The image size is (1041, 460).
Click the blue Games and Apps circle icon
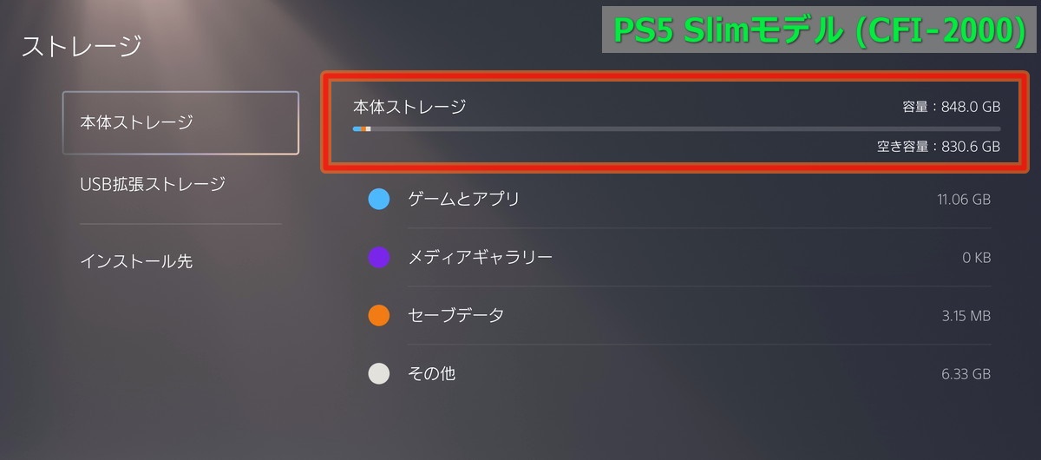point(379,200)
